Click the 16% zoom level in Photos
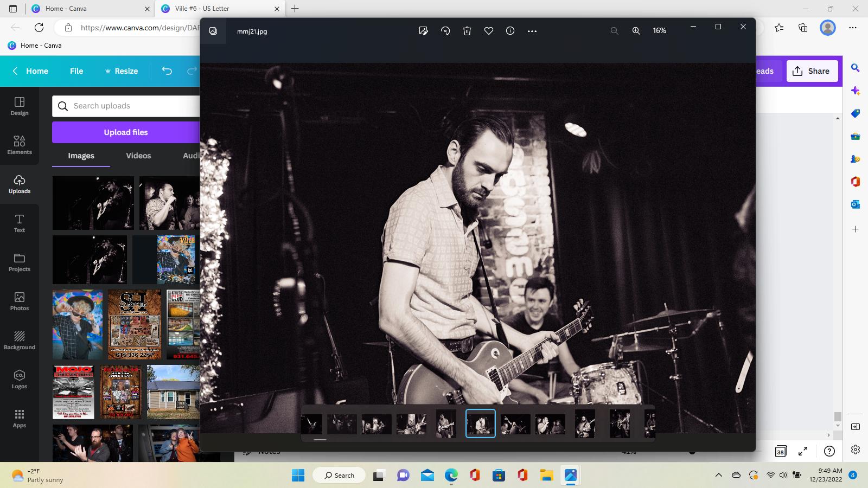Viewport: 868px width, 488px height. coord(660,31)
